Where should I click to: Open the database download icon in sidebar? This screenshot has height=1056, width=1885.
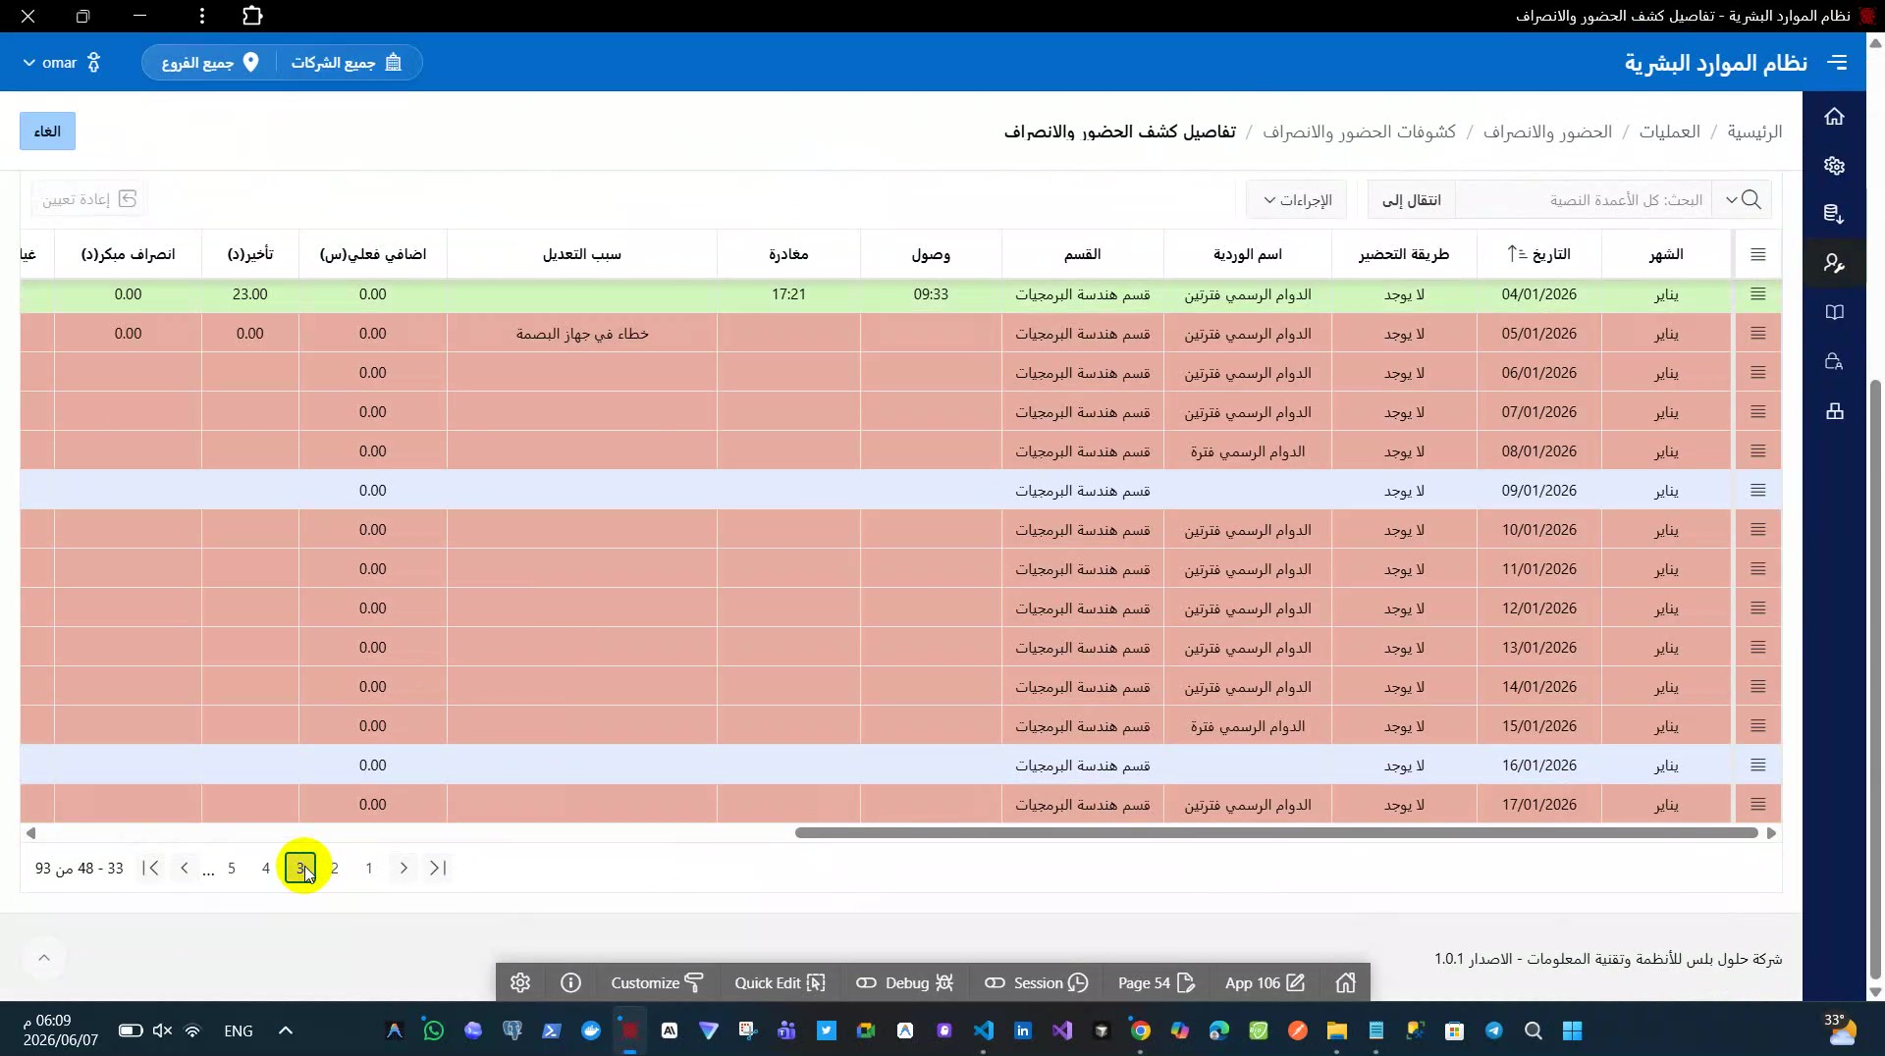click(x=1834, y=214)
